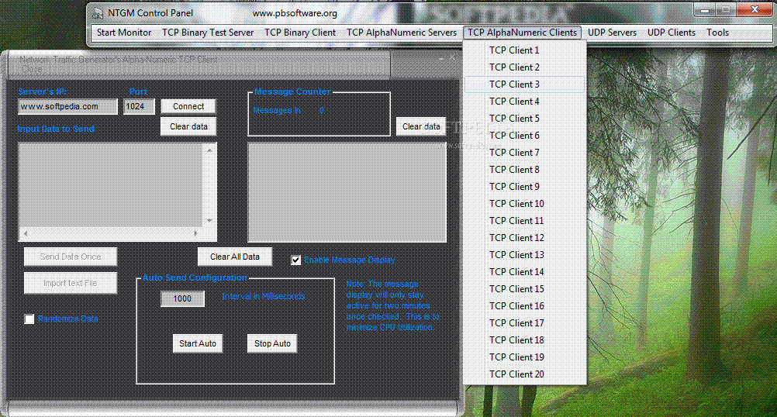Viewport: 777px width, 417px height.
Task: Enable the Randomize Data checkbox
Action: pyautogui.click(x=29, y=319)
